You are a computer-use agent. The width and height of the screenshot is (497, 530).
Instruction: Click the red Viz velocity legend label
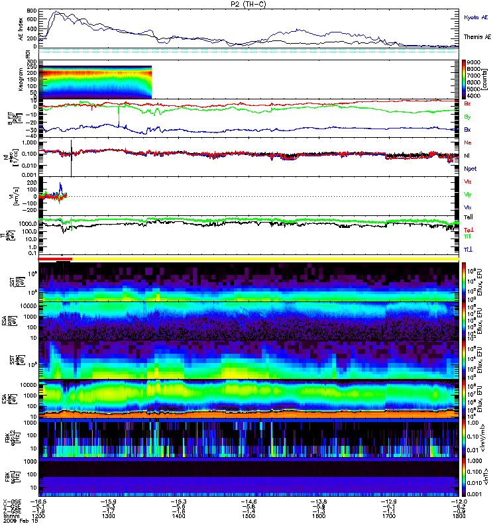[467, 182]
